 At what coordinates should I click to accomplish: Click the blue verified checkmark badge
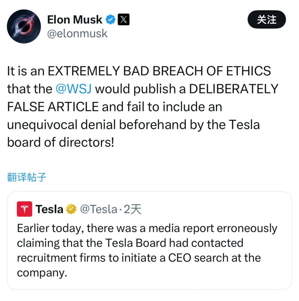(111, 20)
